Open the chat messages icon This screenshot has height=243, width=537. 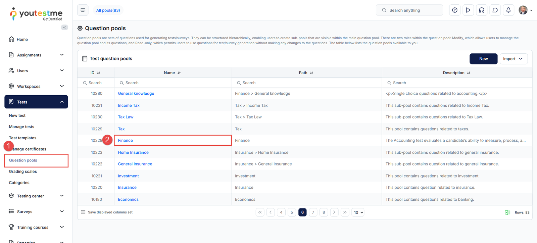[495, 10]
